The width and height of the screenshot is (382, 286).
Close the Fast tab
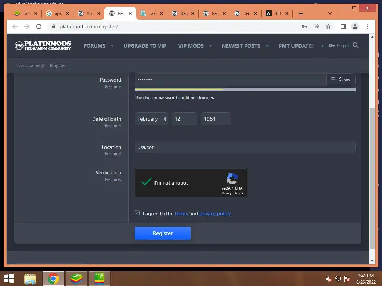[x=36, y=13]
